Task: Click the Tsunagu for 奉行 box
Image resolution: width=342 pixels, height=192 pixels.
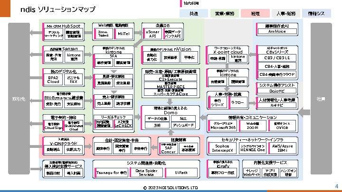Action: (x=111, y=173)
